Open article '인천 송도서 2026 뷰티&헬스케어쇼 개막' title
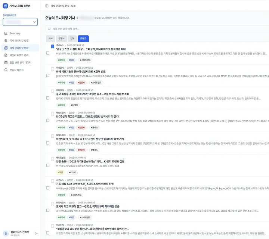 pyautogui.click(x=90, y=161)
